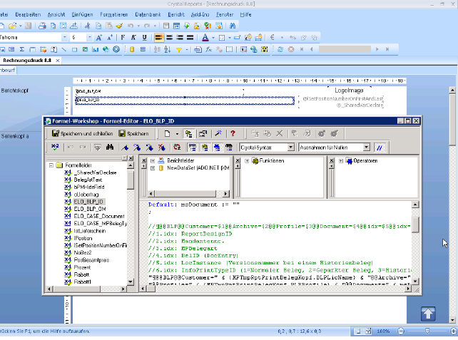Viewport: 458px width, 340px height.
Task: Expand the Funktionen tree node
Action: point(247,161)
